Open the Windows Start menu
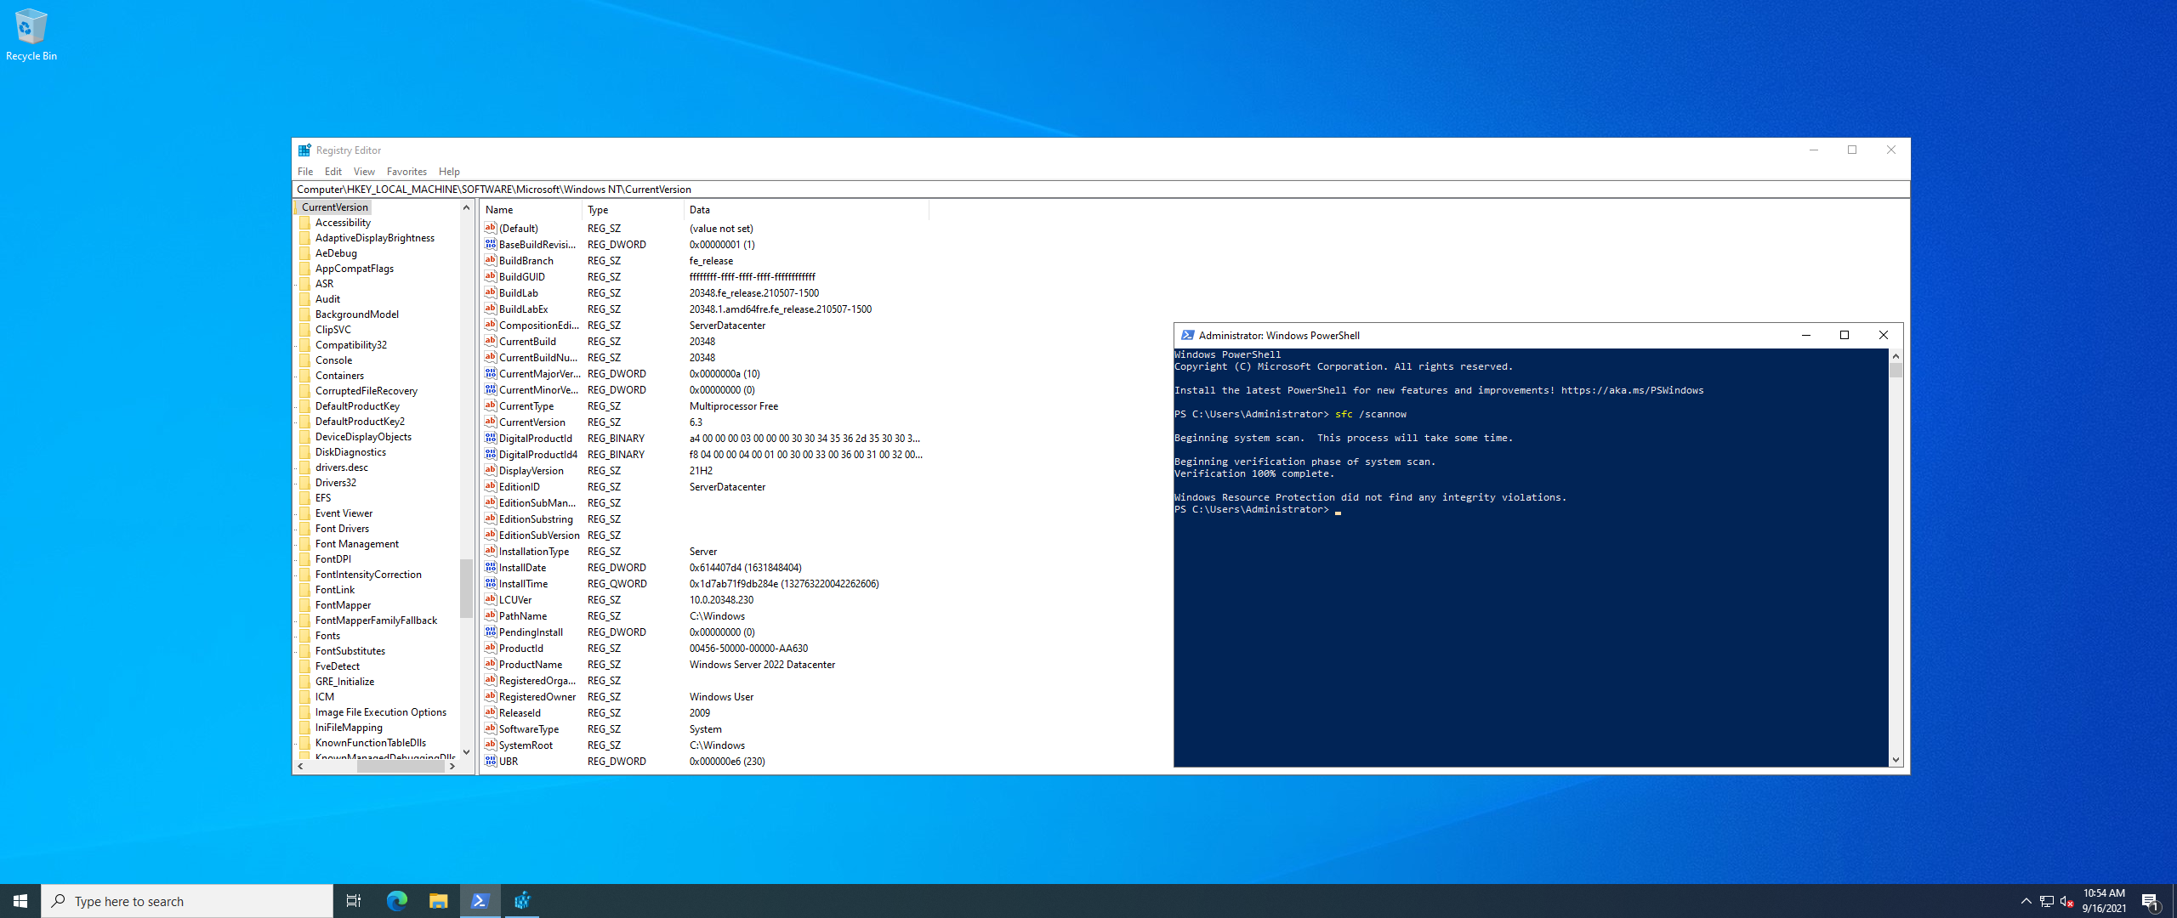Image resolution: width=2177 pixels, height=918 pixels. click(x=20, y=901)
